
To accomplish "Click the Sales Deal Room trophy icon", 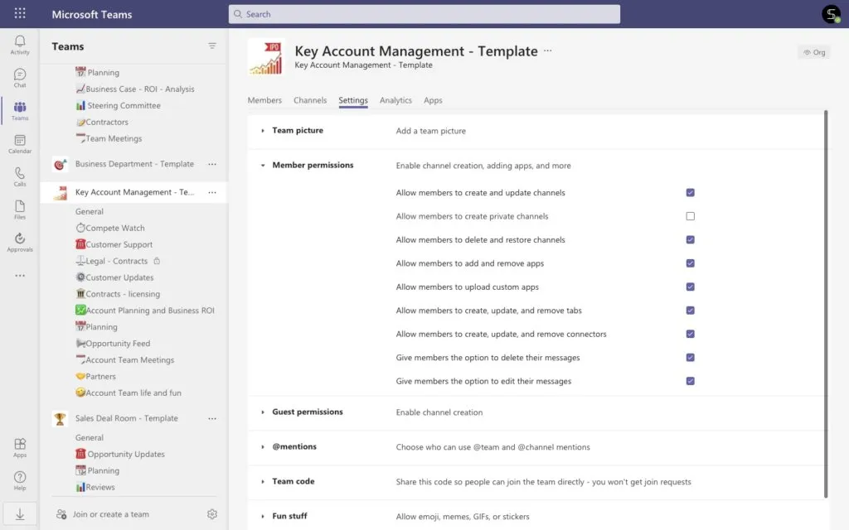I will 60,418.
